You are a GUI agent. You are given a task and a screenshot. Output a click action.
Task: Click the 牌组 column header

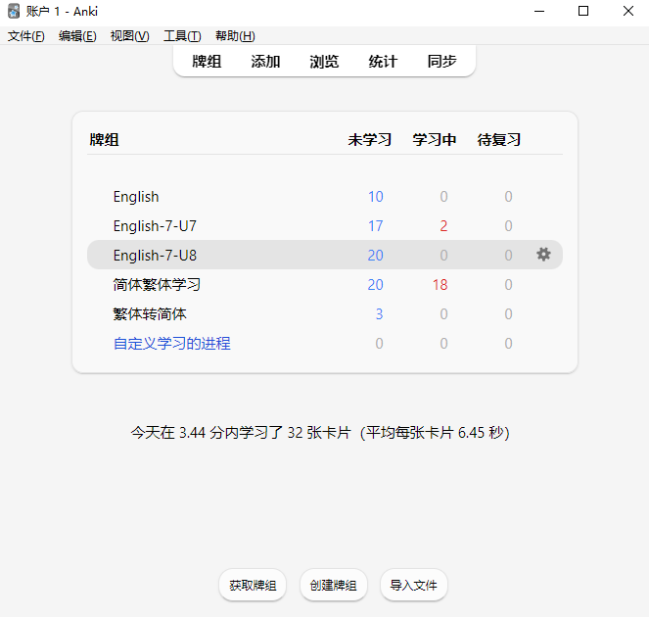click(105, 139)
